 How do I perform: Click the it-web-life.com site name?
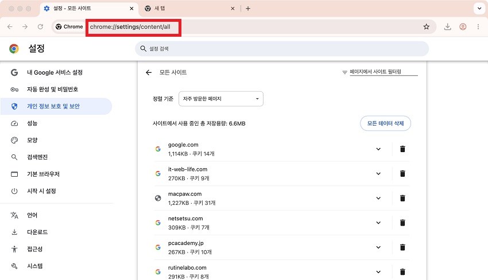(188, 169)
